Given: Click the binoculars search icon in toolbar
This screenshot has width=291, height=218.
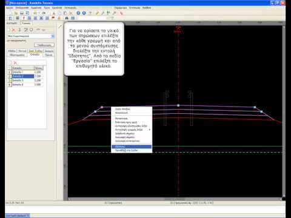Looking at the screenshot, I should click(x=67, y=18).
